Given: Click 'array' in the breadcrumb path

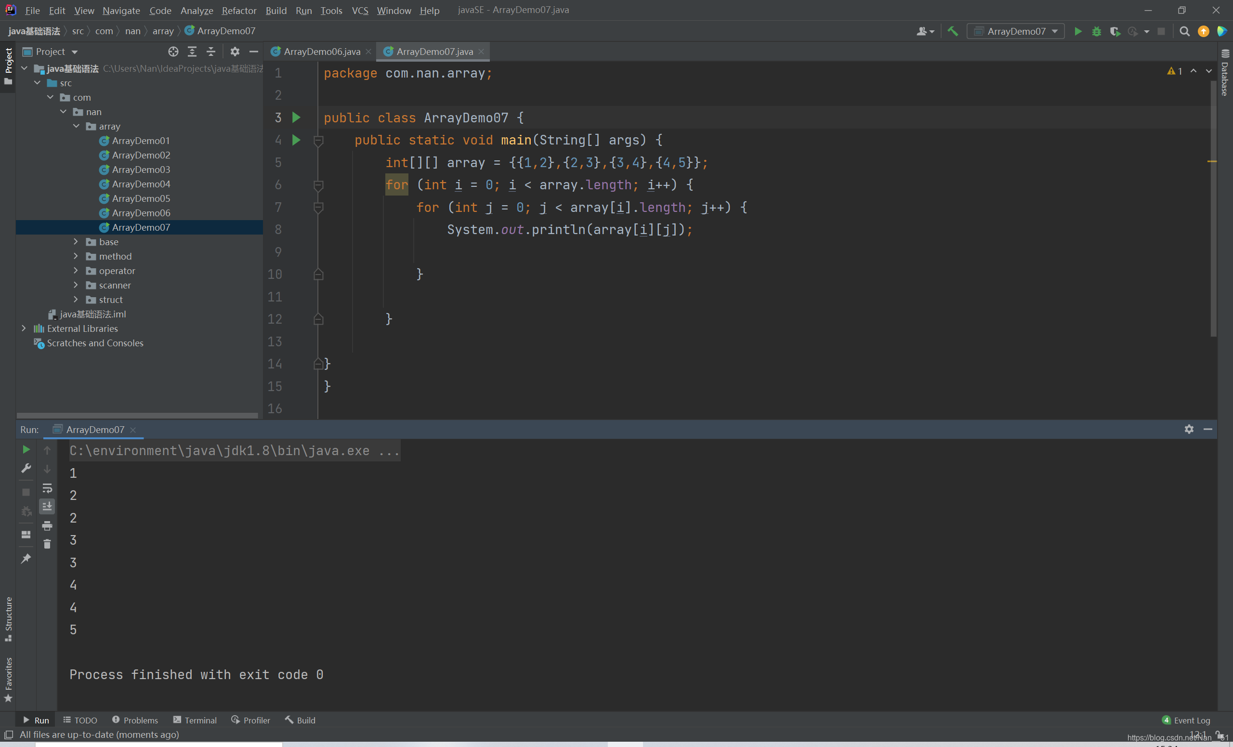Looking at the screenshot, I should 163,31.
